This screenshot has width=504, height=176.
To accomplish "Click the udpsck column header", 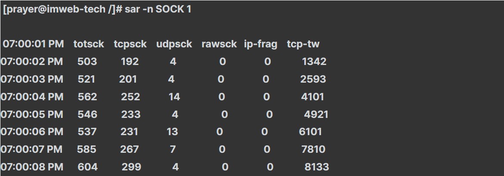I will tap(174, 44).
